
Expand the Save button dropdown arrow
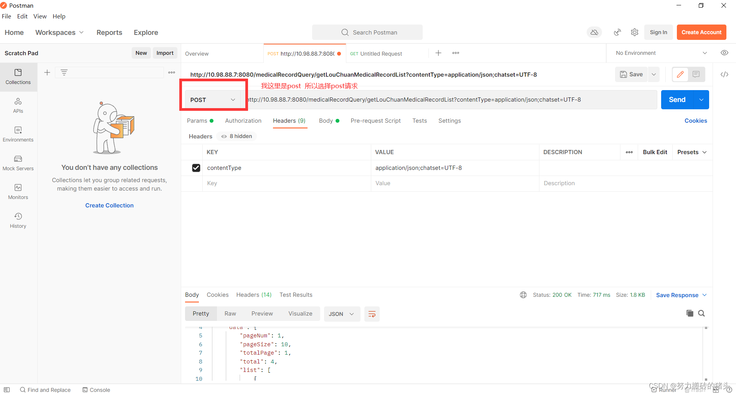point(654,74)
